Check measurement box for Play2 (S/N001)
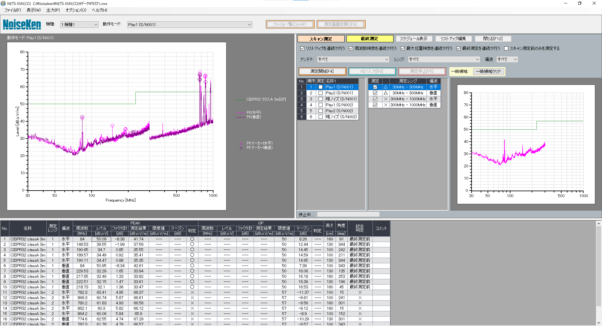Screen dimensions: 602x326 pyautogui.click(x=320, y=93)
